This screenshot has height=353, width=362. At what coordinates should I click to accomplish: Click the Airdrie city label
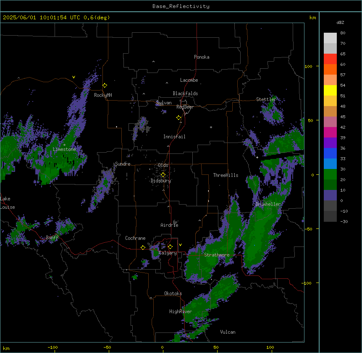click(169, 225)
